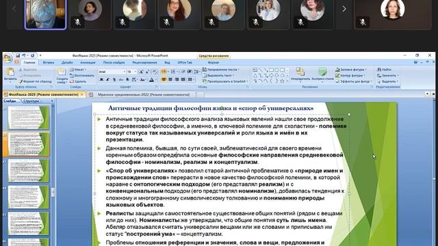Viewport: 438px width, 246px height.
Task: Toggle bold Ж formatting
Action: coord(102,79)
